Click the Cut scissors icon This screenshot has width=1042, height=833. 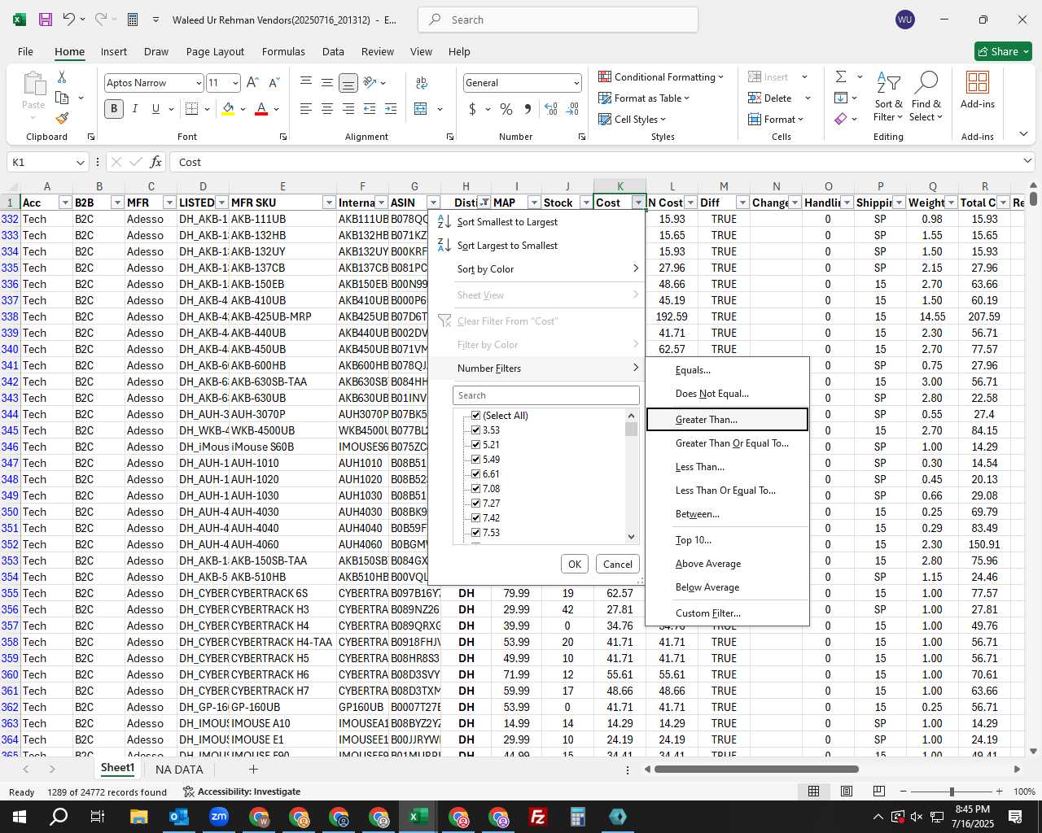(62, 77)
